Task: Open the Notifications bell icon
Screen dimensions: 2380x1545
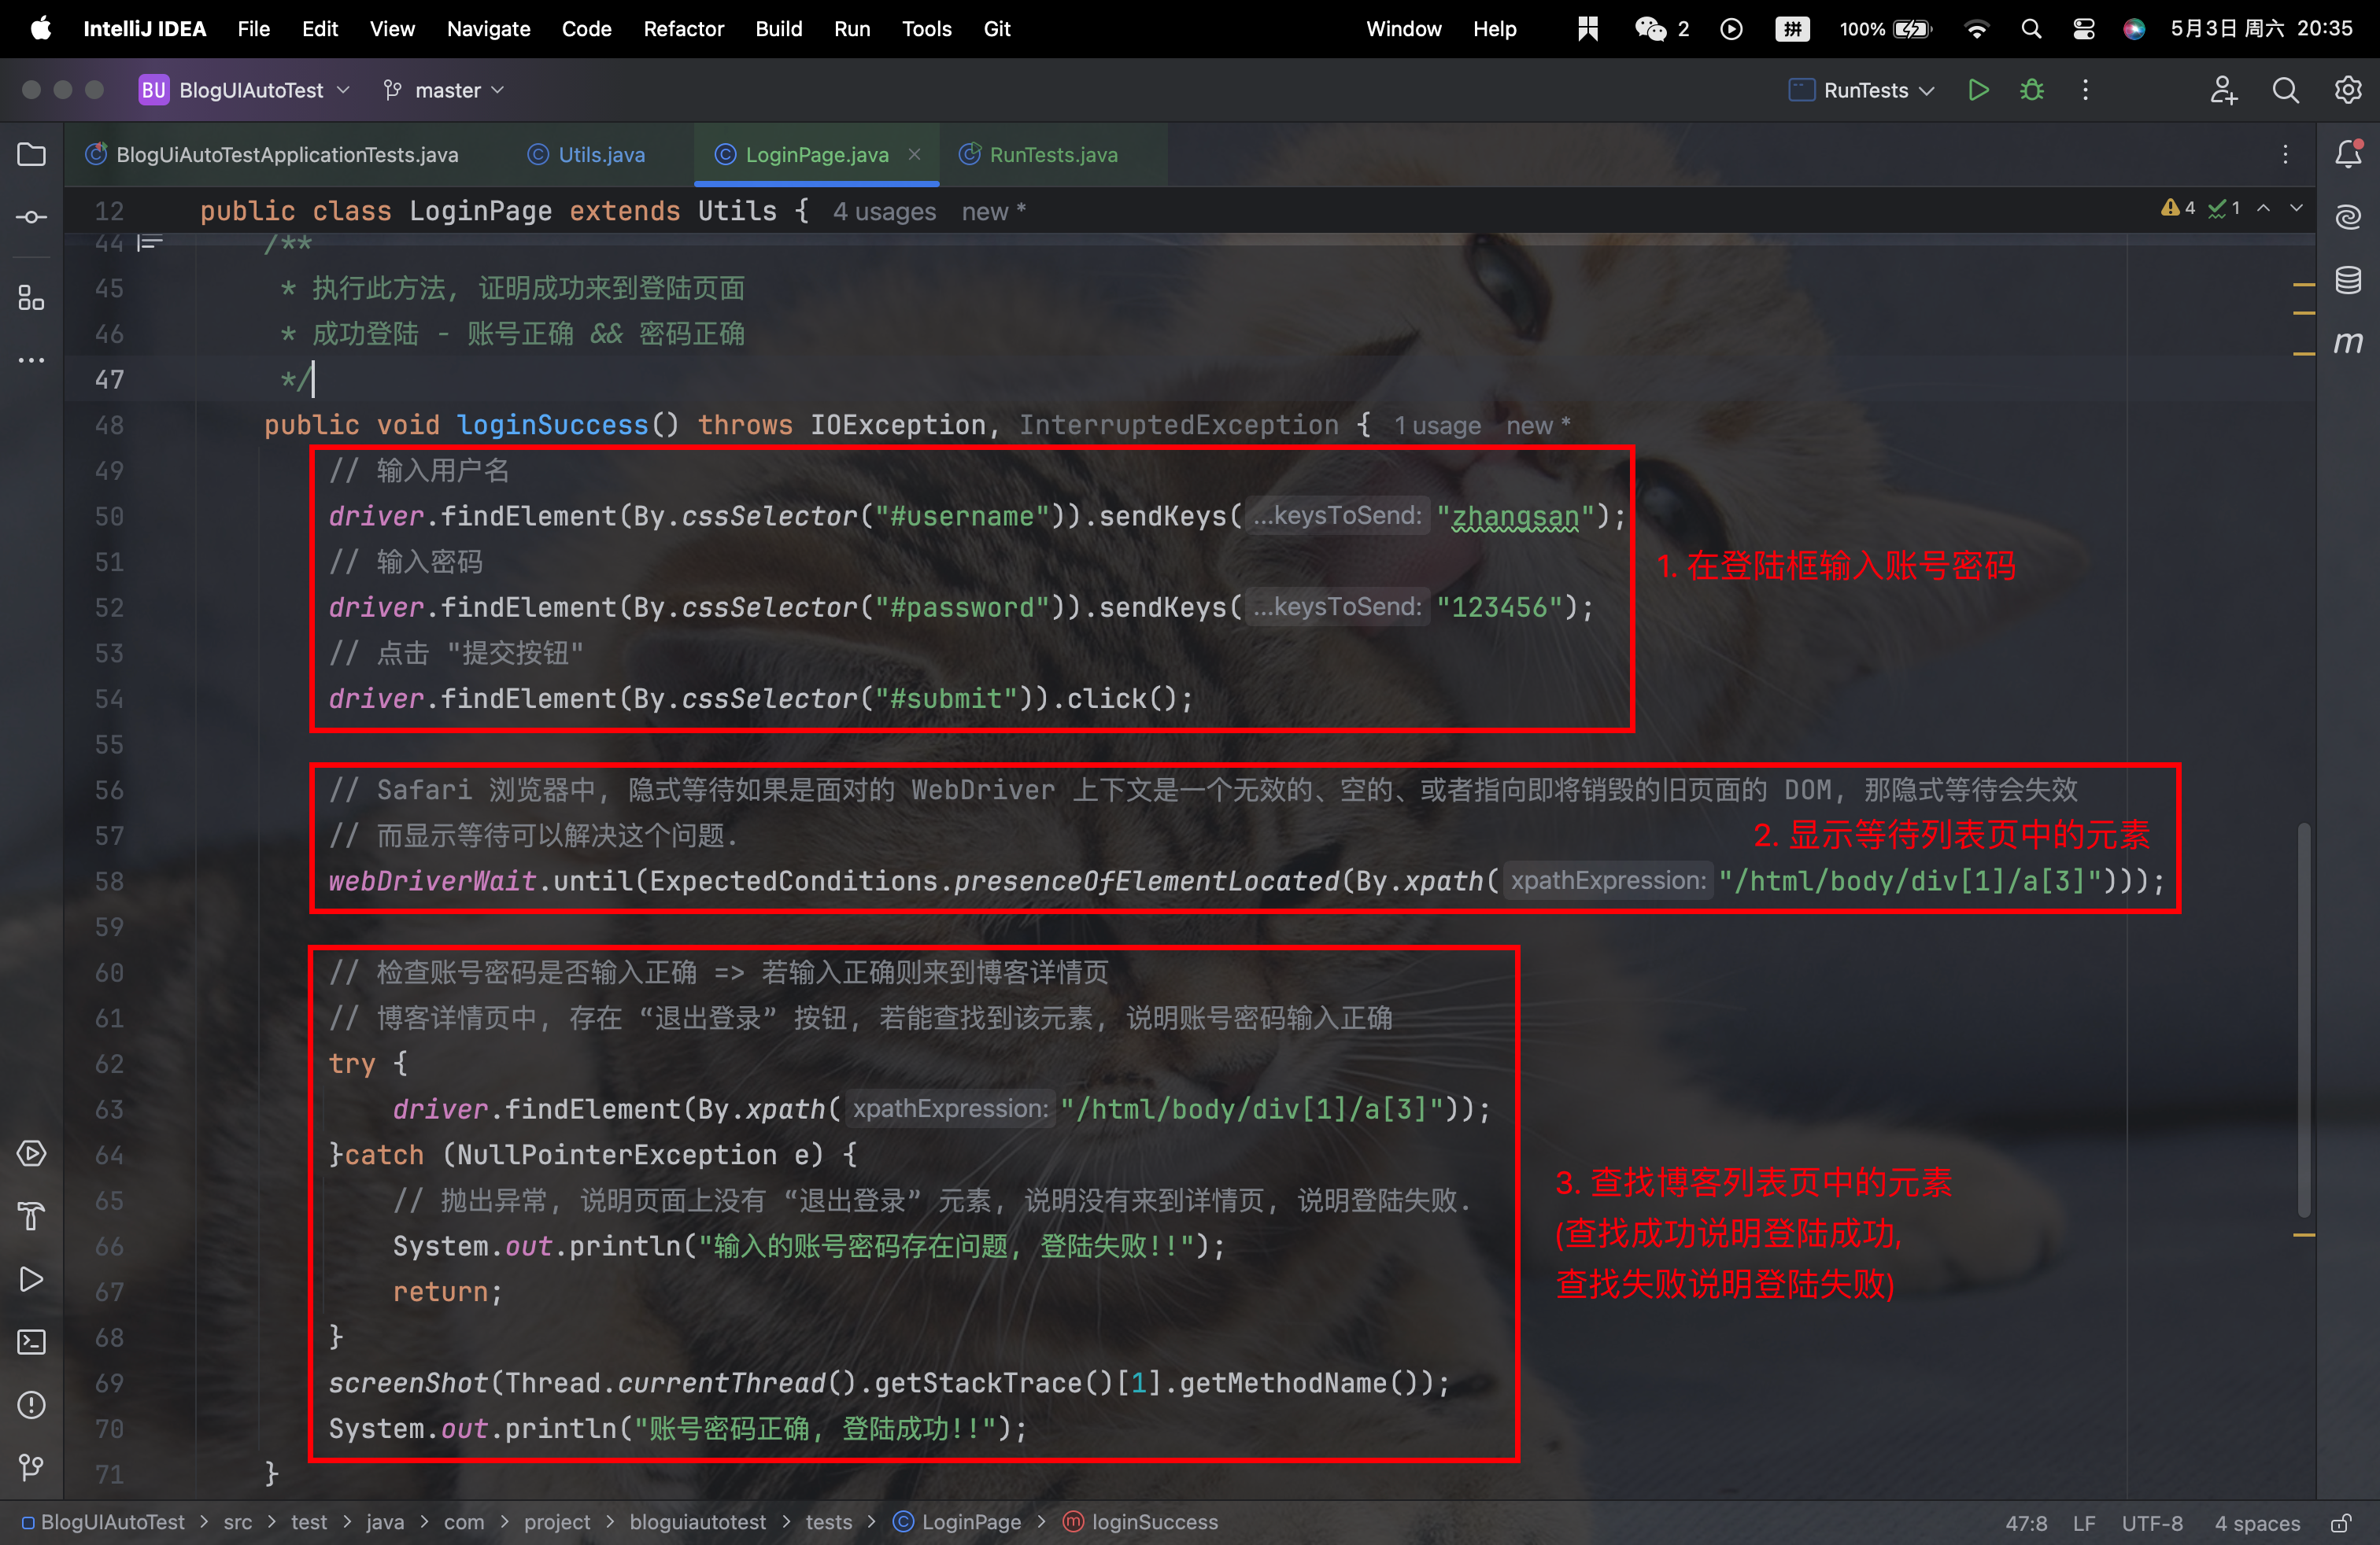Action: [x=2348, y=155]
